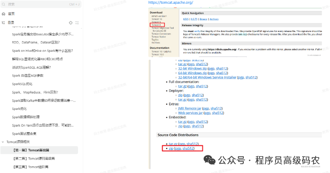Open 【第二篇】Tomcat源码高级篇 entry

[34, 159]
